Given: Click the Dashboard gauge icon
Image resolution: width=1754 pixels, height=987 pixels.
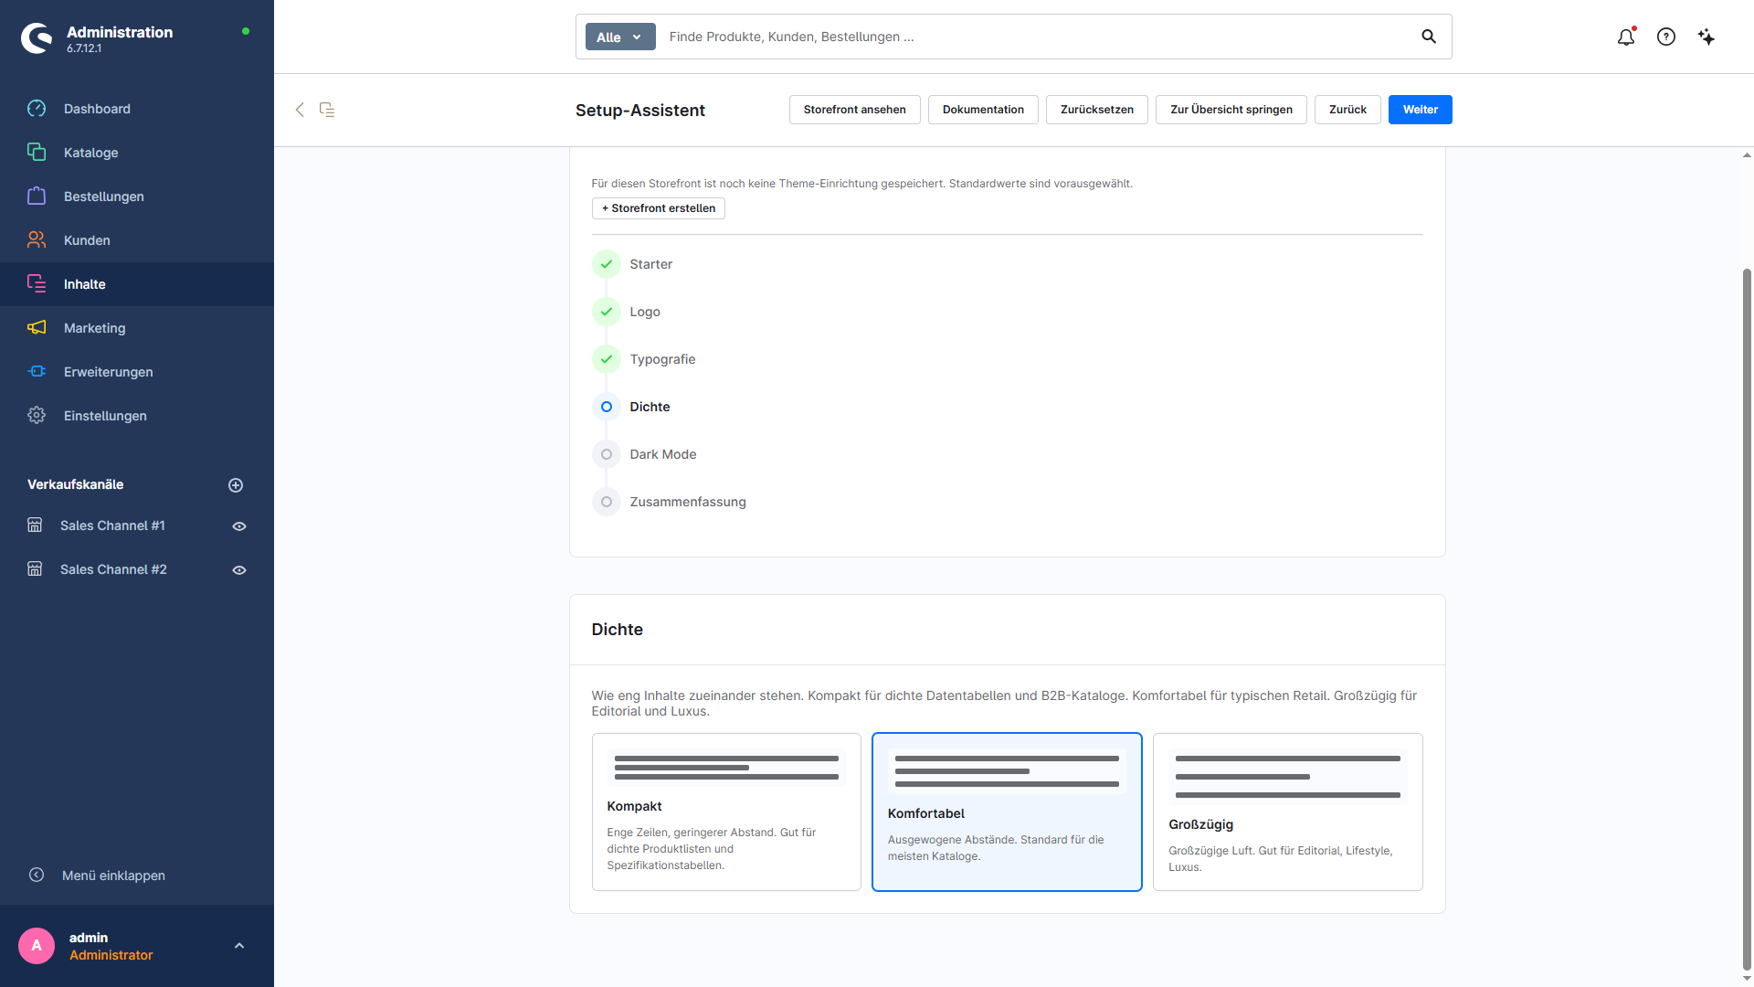Looking at the screenshot, I should point(37,109).
